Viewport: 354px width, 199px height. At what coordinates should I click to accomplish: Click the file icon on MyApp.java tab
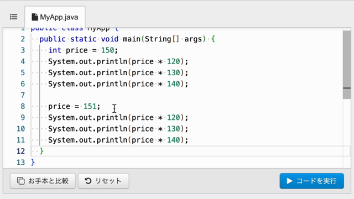pos(34,17)
